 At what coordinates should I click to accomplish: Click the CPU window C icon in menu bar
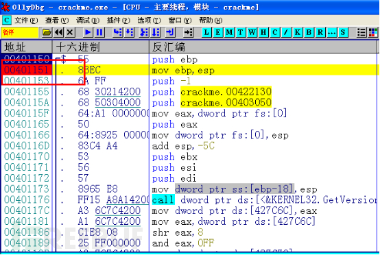(7, 21)
